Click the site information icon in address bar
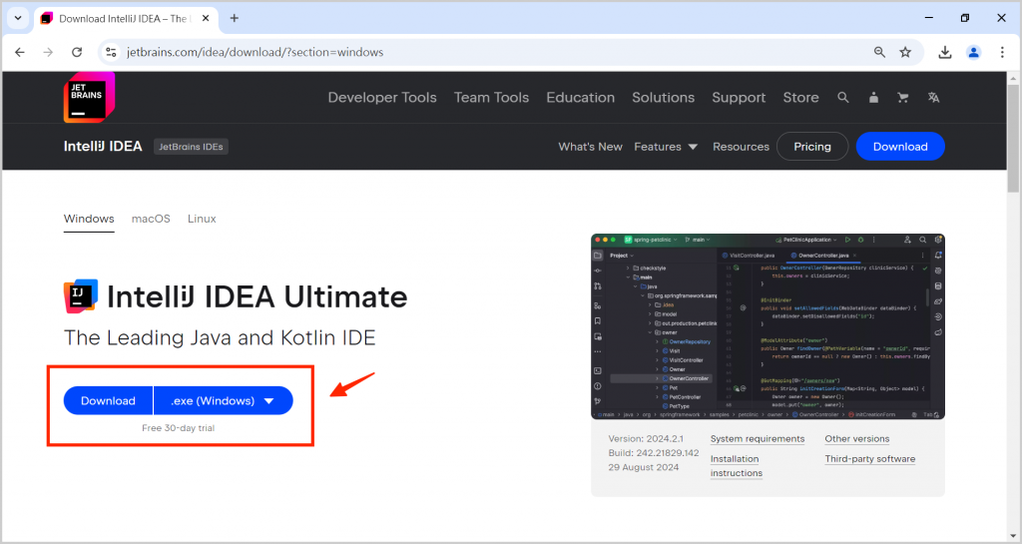Screen dimensions: 1022x544 tap(112, 52)
